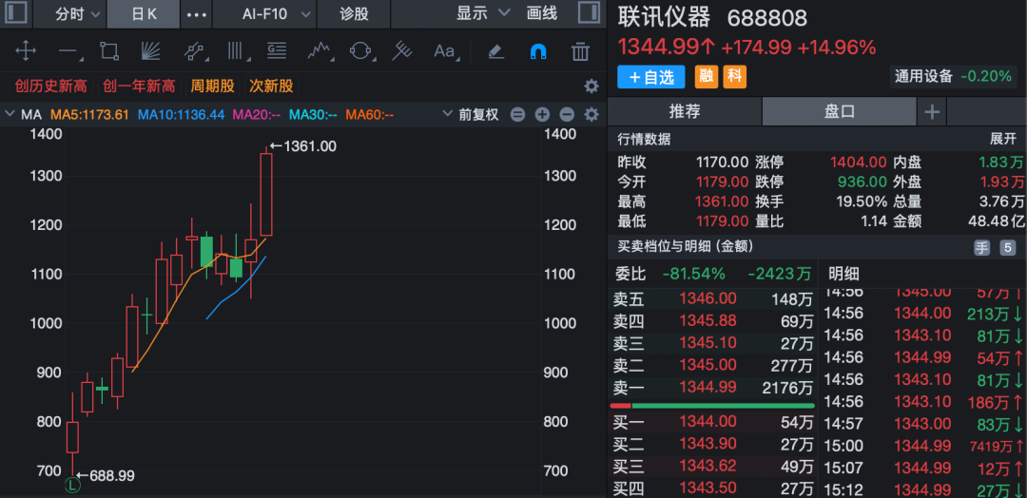This screenshot has height=498, width=1027.
Task: Click the 688.99 low price label on chart
Action: tap(111, 476)
